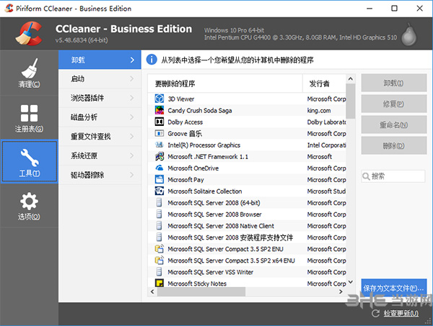This screenshot has height=326, width=433.
Task: Click the 修复(P) repair button
Action: [394, 104]
